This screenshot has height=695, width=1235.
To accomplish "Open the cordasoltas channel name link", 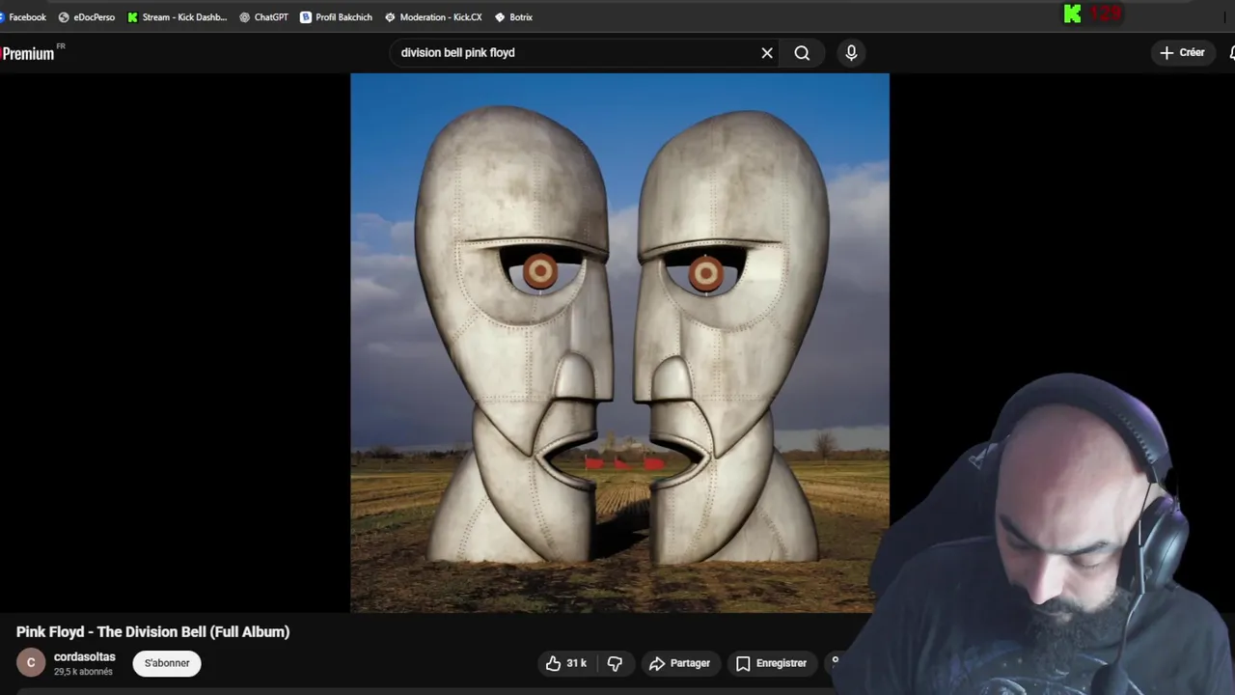I will pyautogui.click(x=85, y=656).
